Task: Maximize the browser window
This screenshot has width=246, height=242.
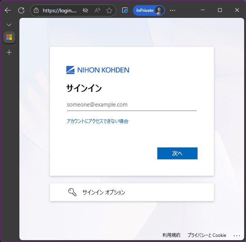Action: (220, 10)
